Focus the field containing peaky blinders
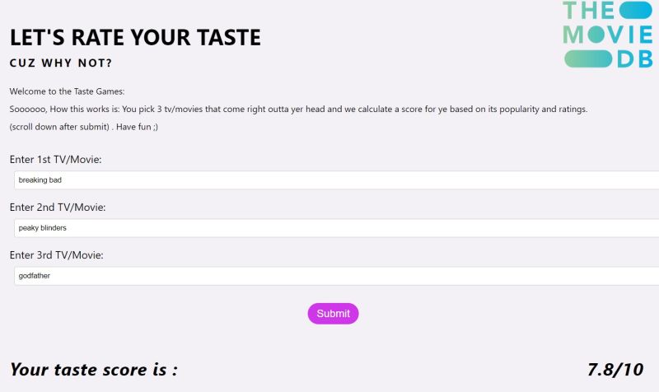659x392 pixels. click(x=336, y=228)
